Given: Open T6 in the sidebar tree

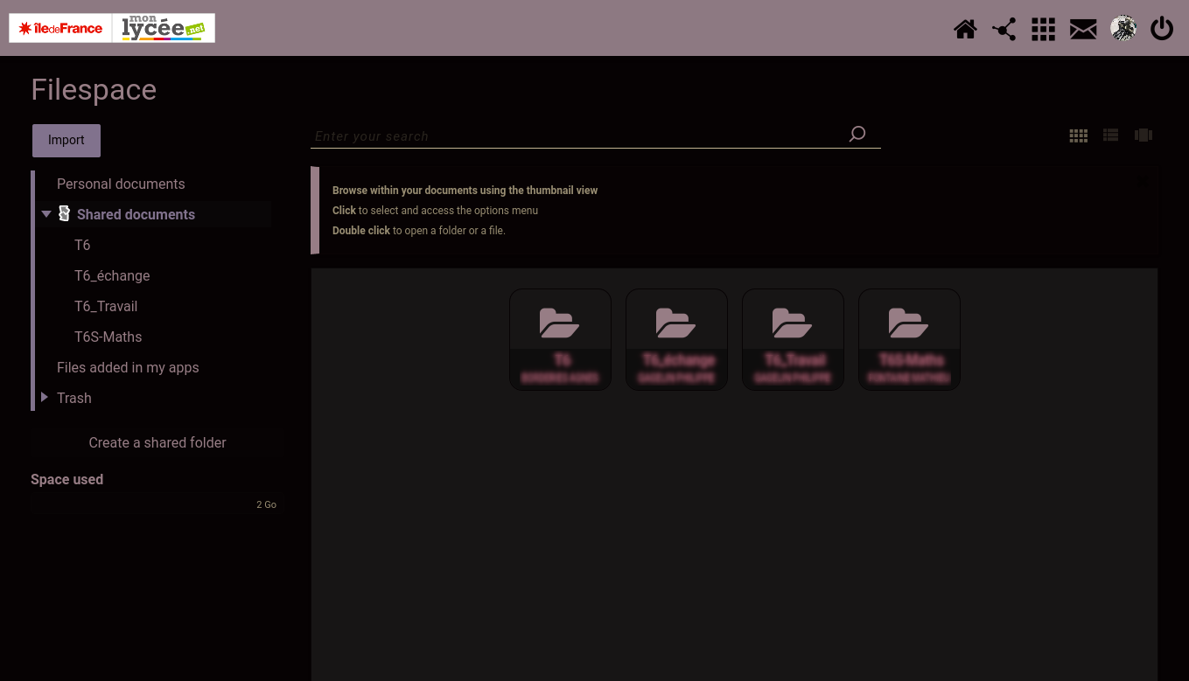Looking at the screenshot, I should pos(82,245).
